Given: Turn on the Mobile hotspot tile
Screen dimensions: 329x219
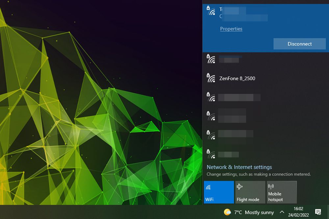Looking at the screenshot, I should click(x=282, y=192).
